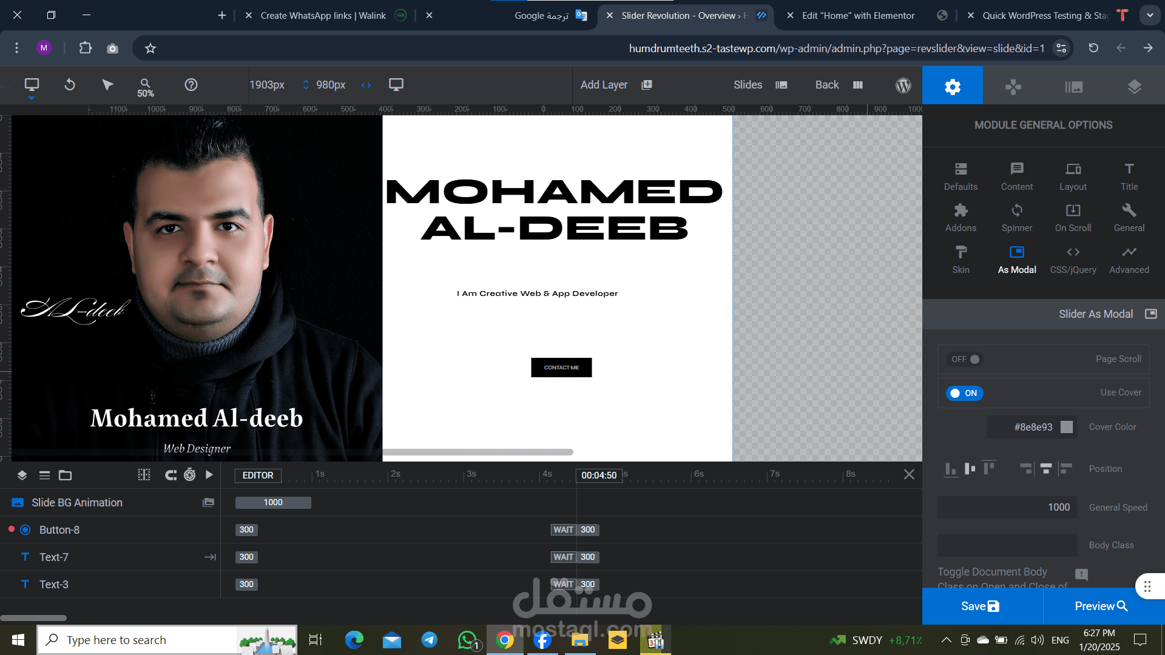Screen dimensions: 1165x655
Task: Click the WordPress logo icon
Action: point(903,86)
